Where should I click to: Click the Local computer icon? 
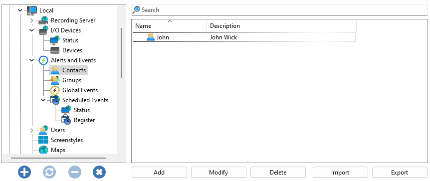point(32,10)
